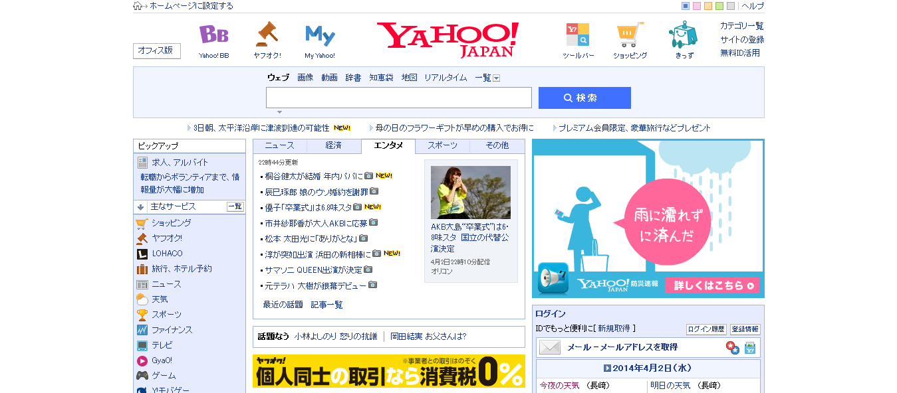Viewport: 897px width, 393px height.
Task: Click the Yahoo! box icon in mail row
Action: pyautogui.click(x=750, y=347)
